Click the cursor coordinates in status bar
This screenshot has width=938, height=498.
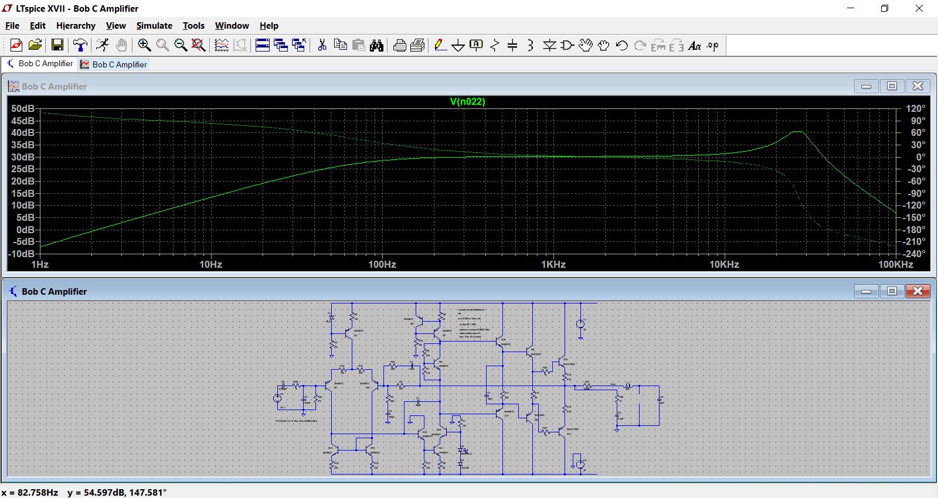coord(84,492)
